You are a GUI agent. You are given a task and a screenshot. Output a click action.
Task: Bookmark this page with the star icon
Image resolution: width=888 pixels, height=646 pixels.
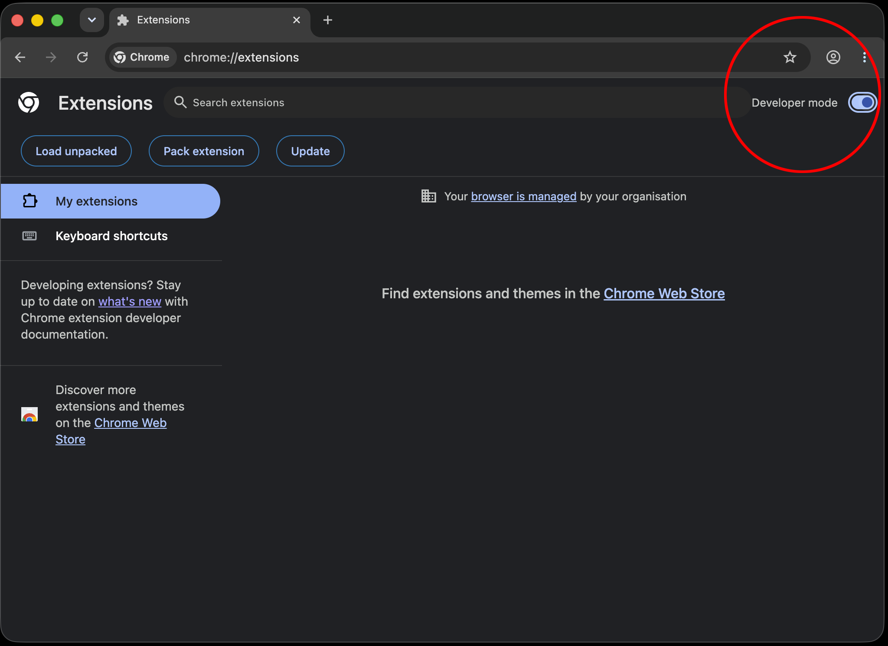[790, 57]
